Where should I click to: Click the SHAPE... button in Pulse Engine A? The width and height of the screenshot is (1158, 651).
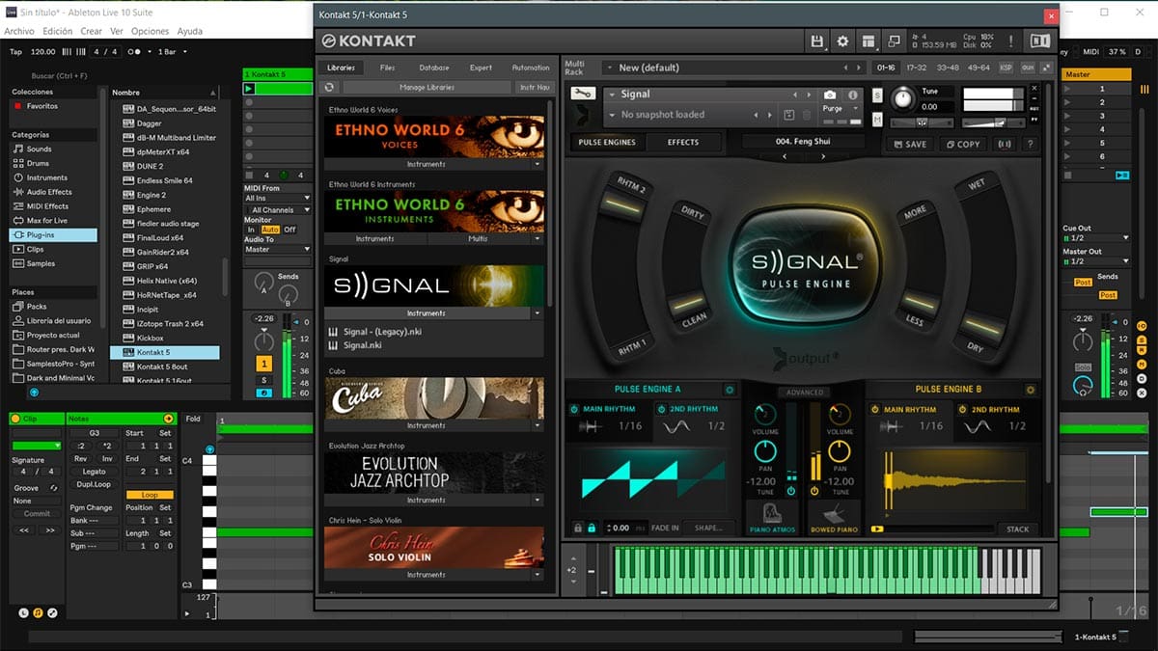[708, 528]
